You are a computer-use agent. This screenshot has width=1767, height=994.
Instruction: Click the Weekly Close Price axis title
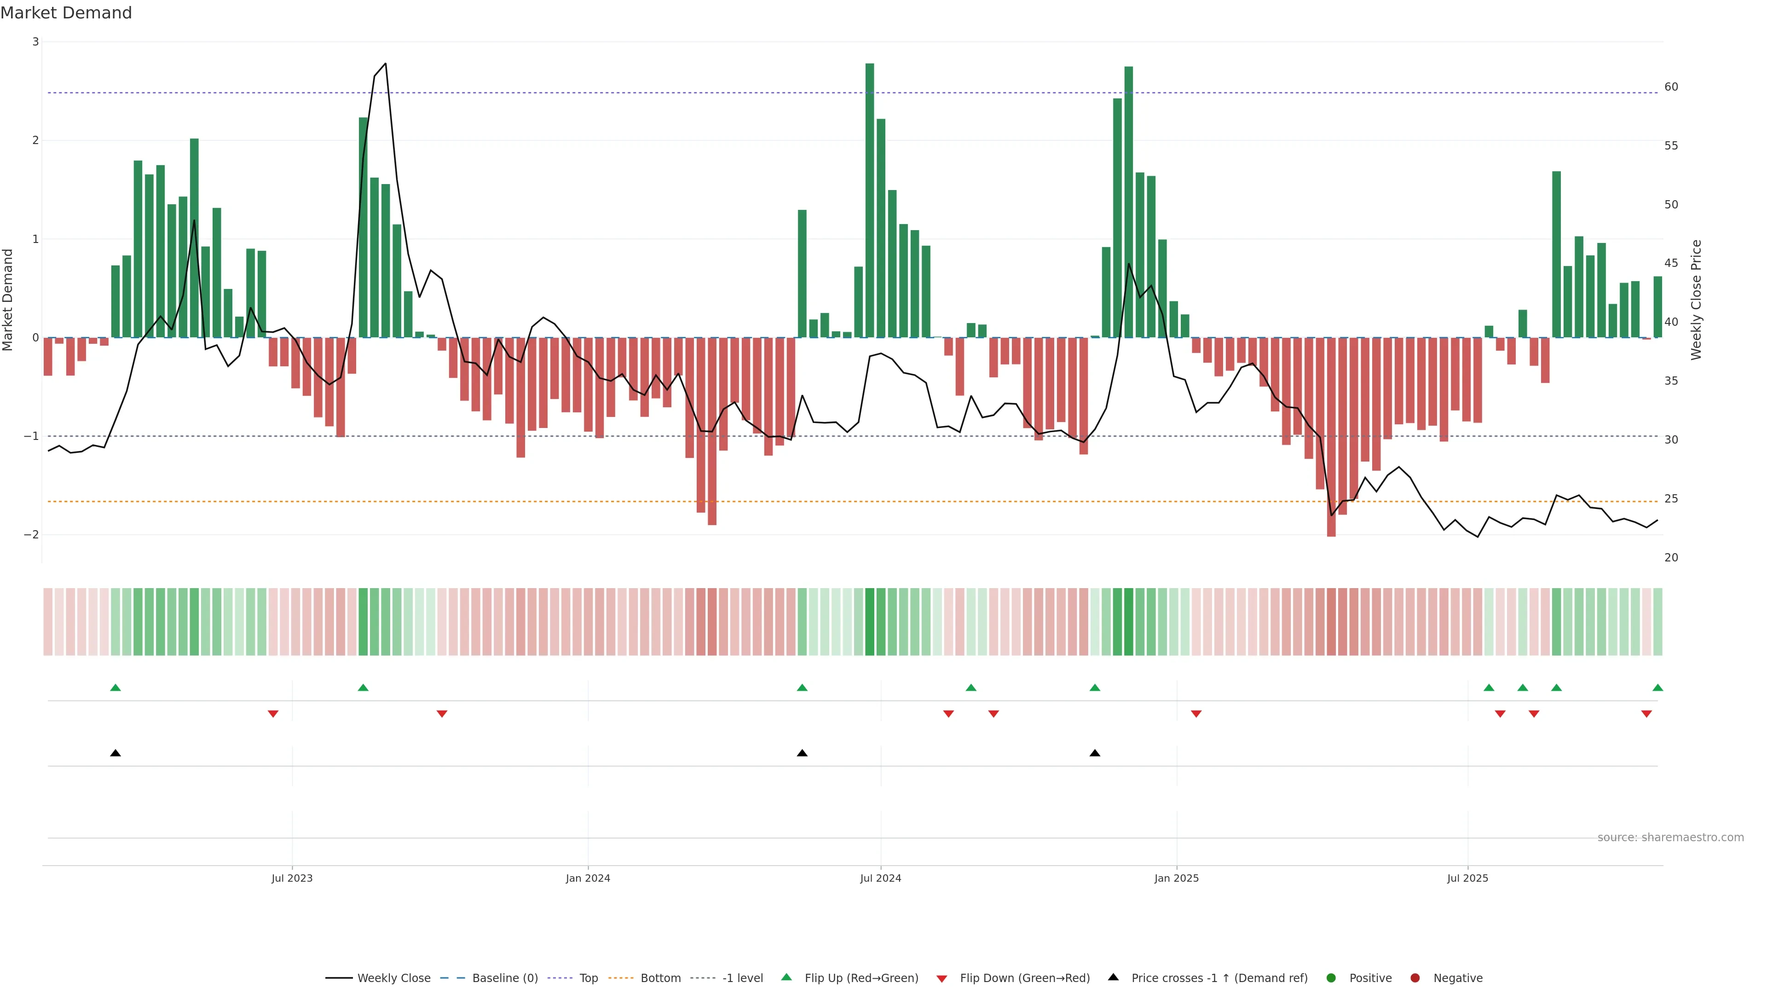click(1696, 300)
